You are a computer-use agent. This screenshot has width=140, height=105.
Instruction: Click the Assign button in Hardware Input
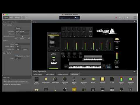coord(18,28)
